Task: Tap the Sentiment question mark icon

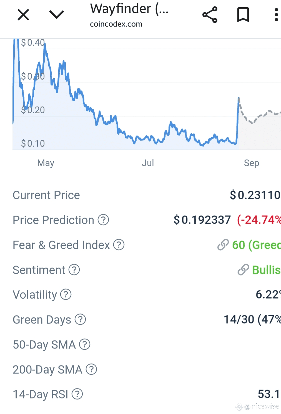Action: coord(74,270)
